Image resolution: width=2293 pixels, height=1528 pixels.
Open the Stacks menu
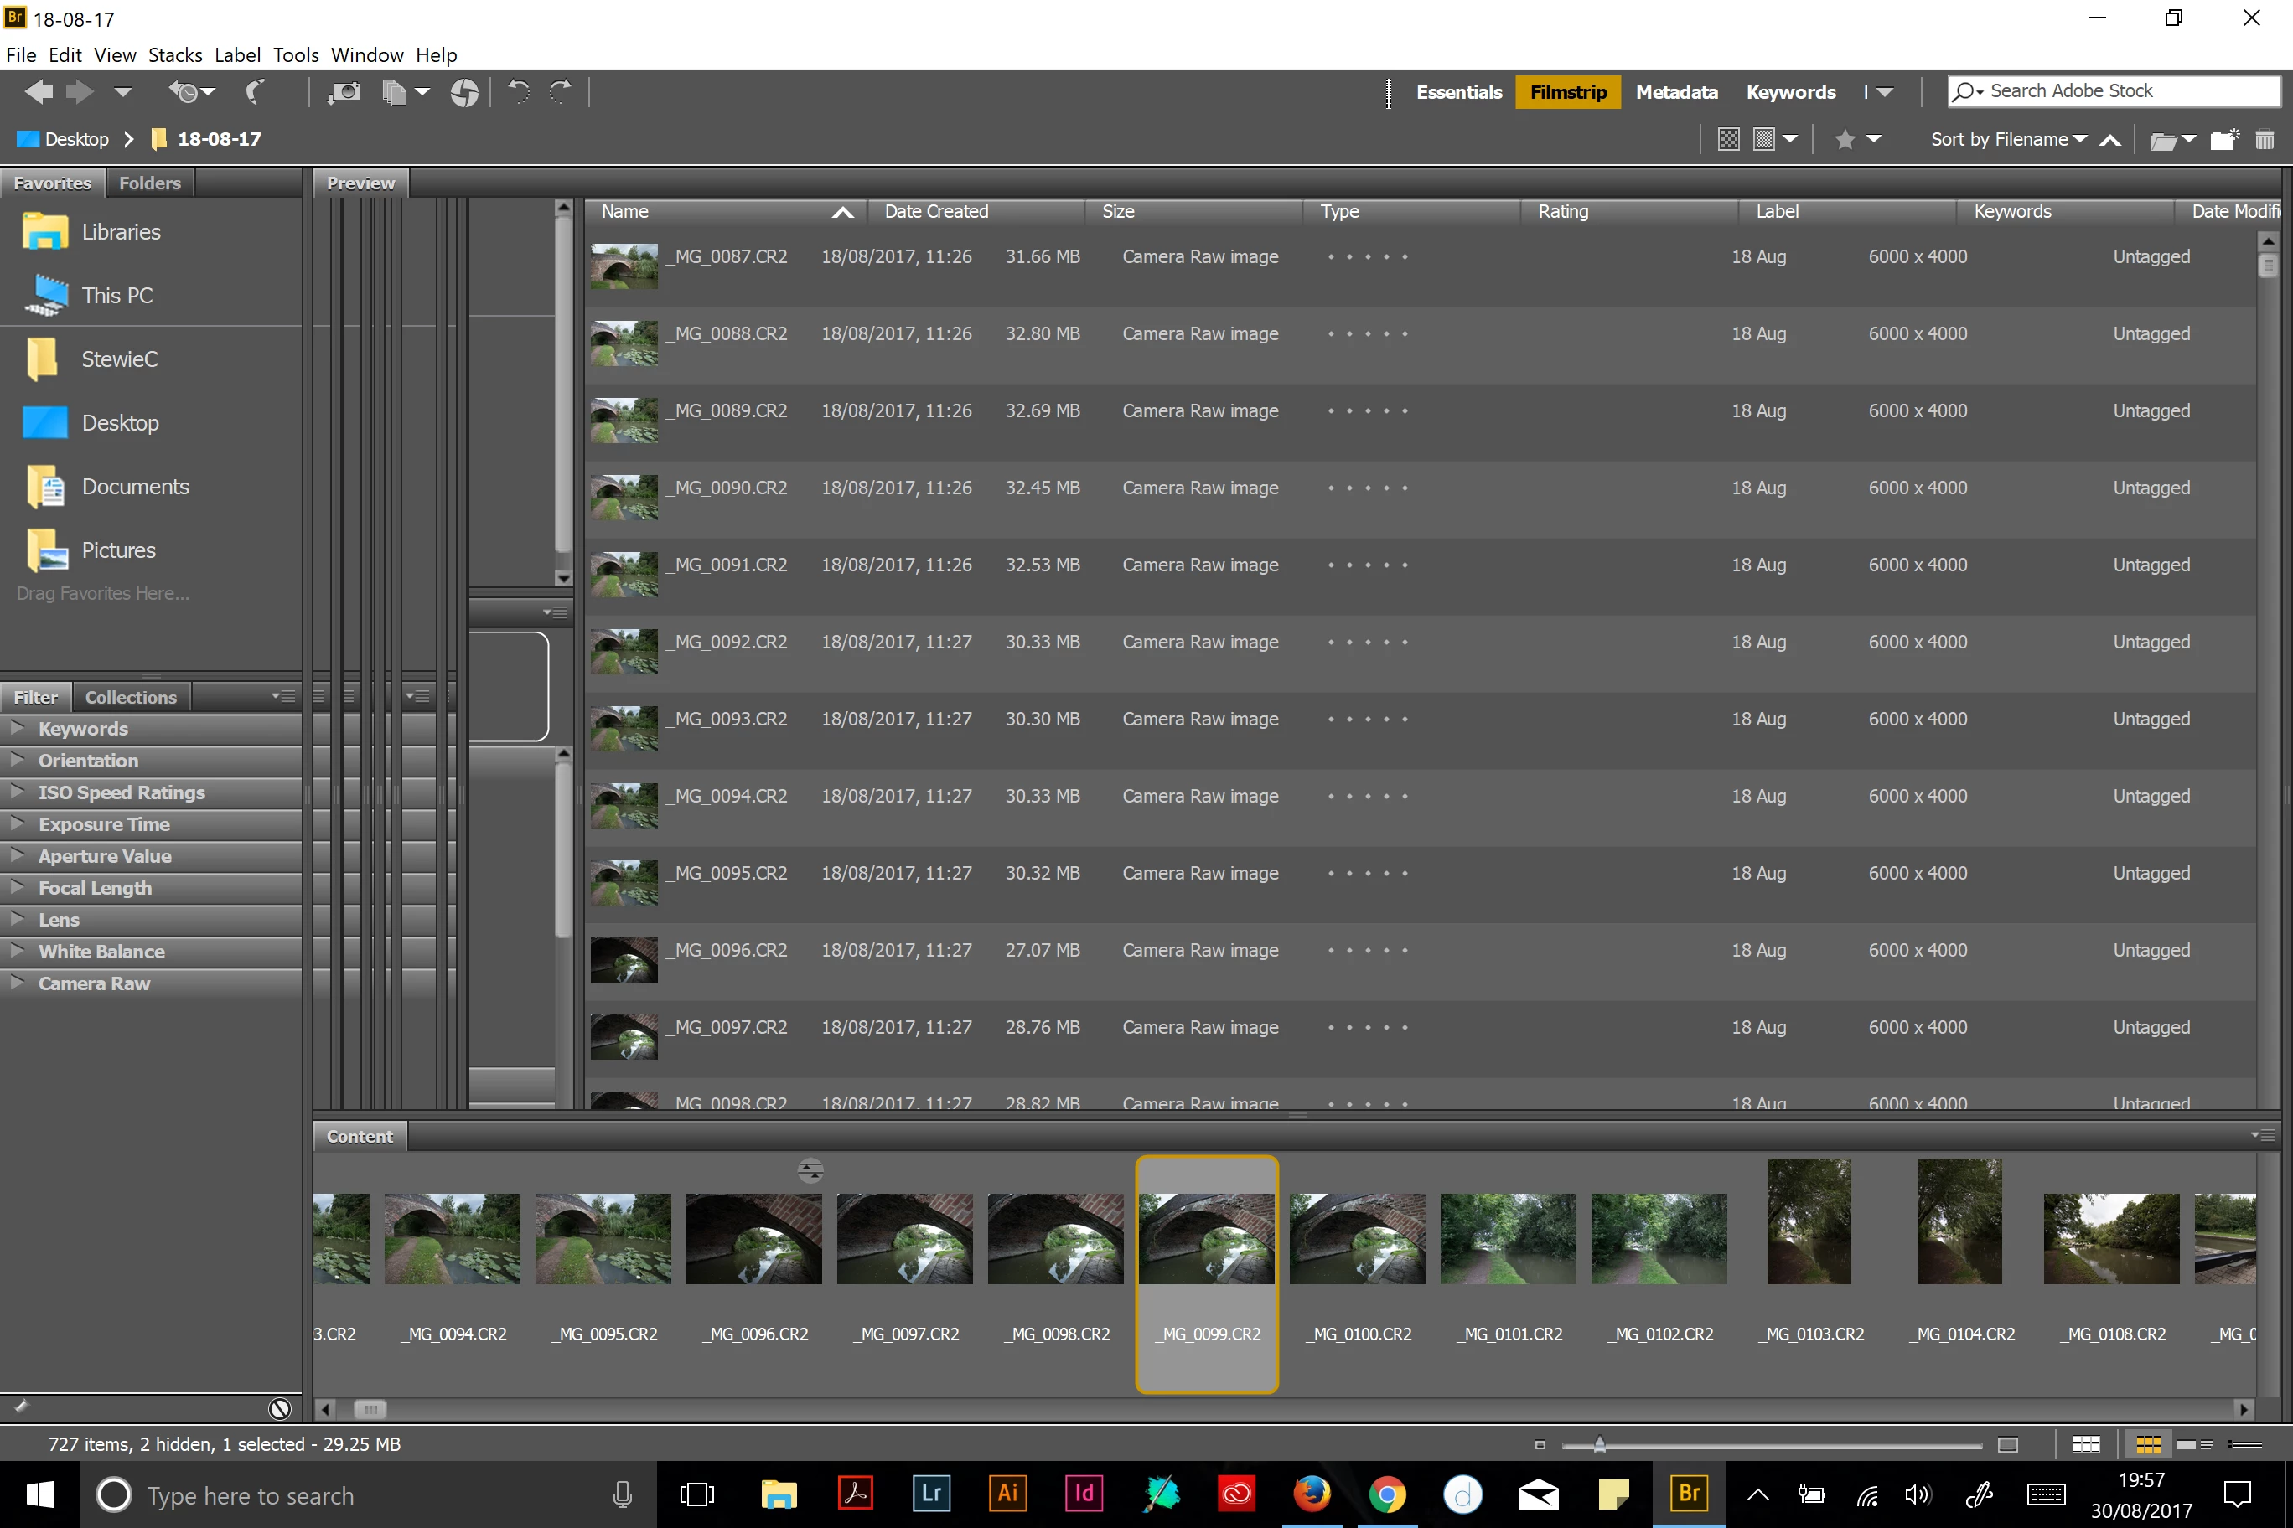pyautogui.click(x=174, y=54)
